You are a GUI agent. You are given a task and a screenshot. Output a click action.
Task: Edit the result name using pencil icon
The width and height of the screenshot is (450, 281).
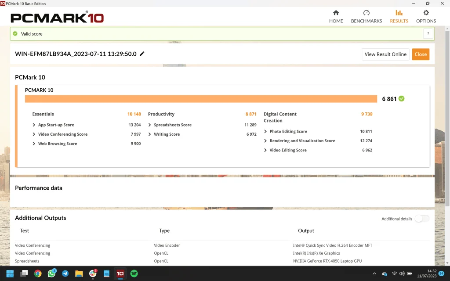point(142,54)
